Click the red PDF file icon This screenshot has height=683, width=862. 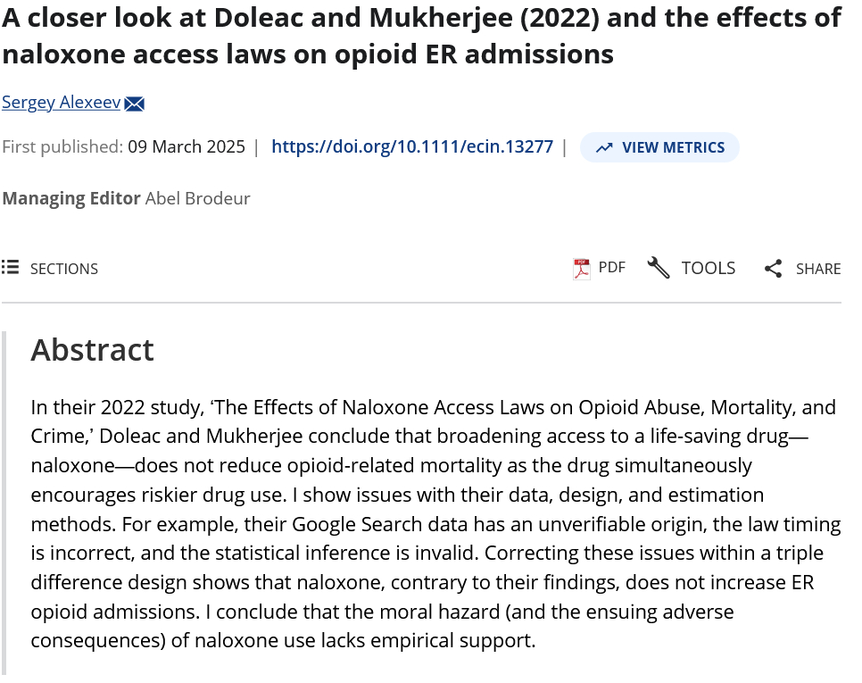click(x=582, y=268)
